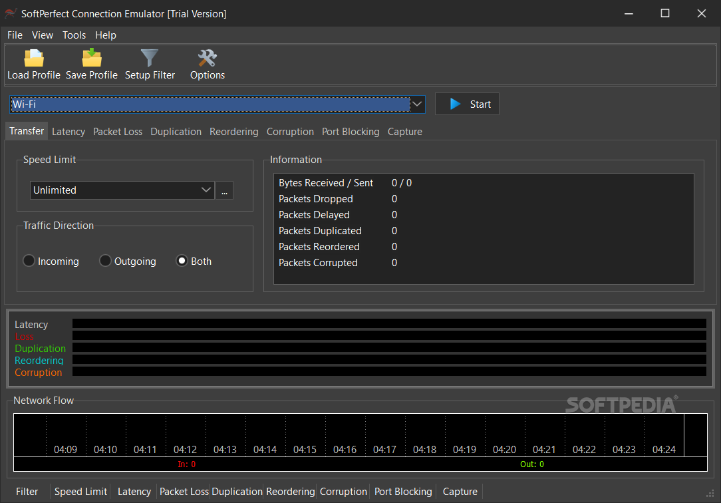The width and height of the screenshot is (721, 503).
Task: Open the custom speed limit ellipsis button
Action: click(x=224, y=190)
